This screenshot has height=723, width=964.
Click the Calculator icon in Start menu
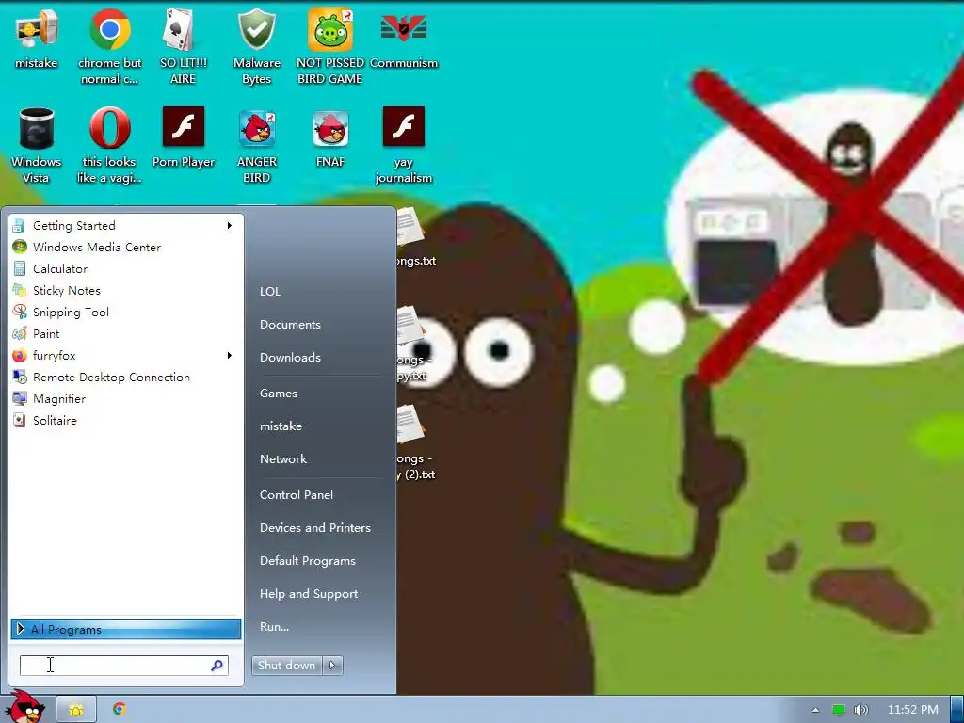[x=20, y=268]
